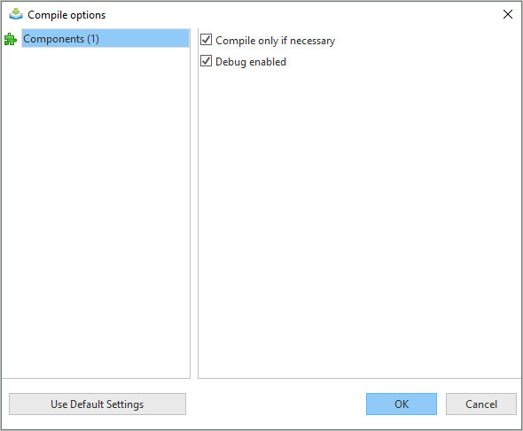The image size is (523, 431).
Task: Click the splitter between list and options panels
Action: click(x=194, y=204)
